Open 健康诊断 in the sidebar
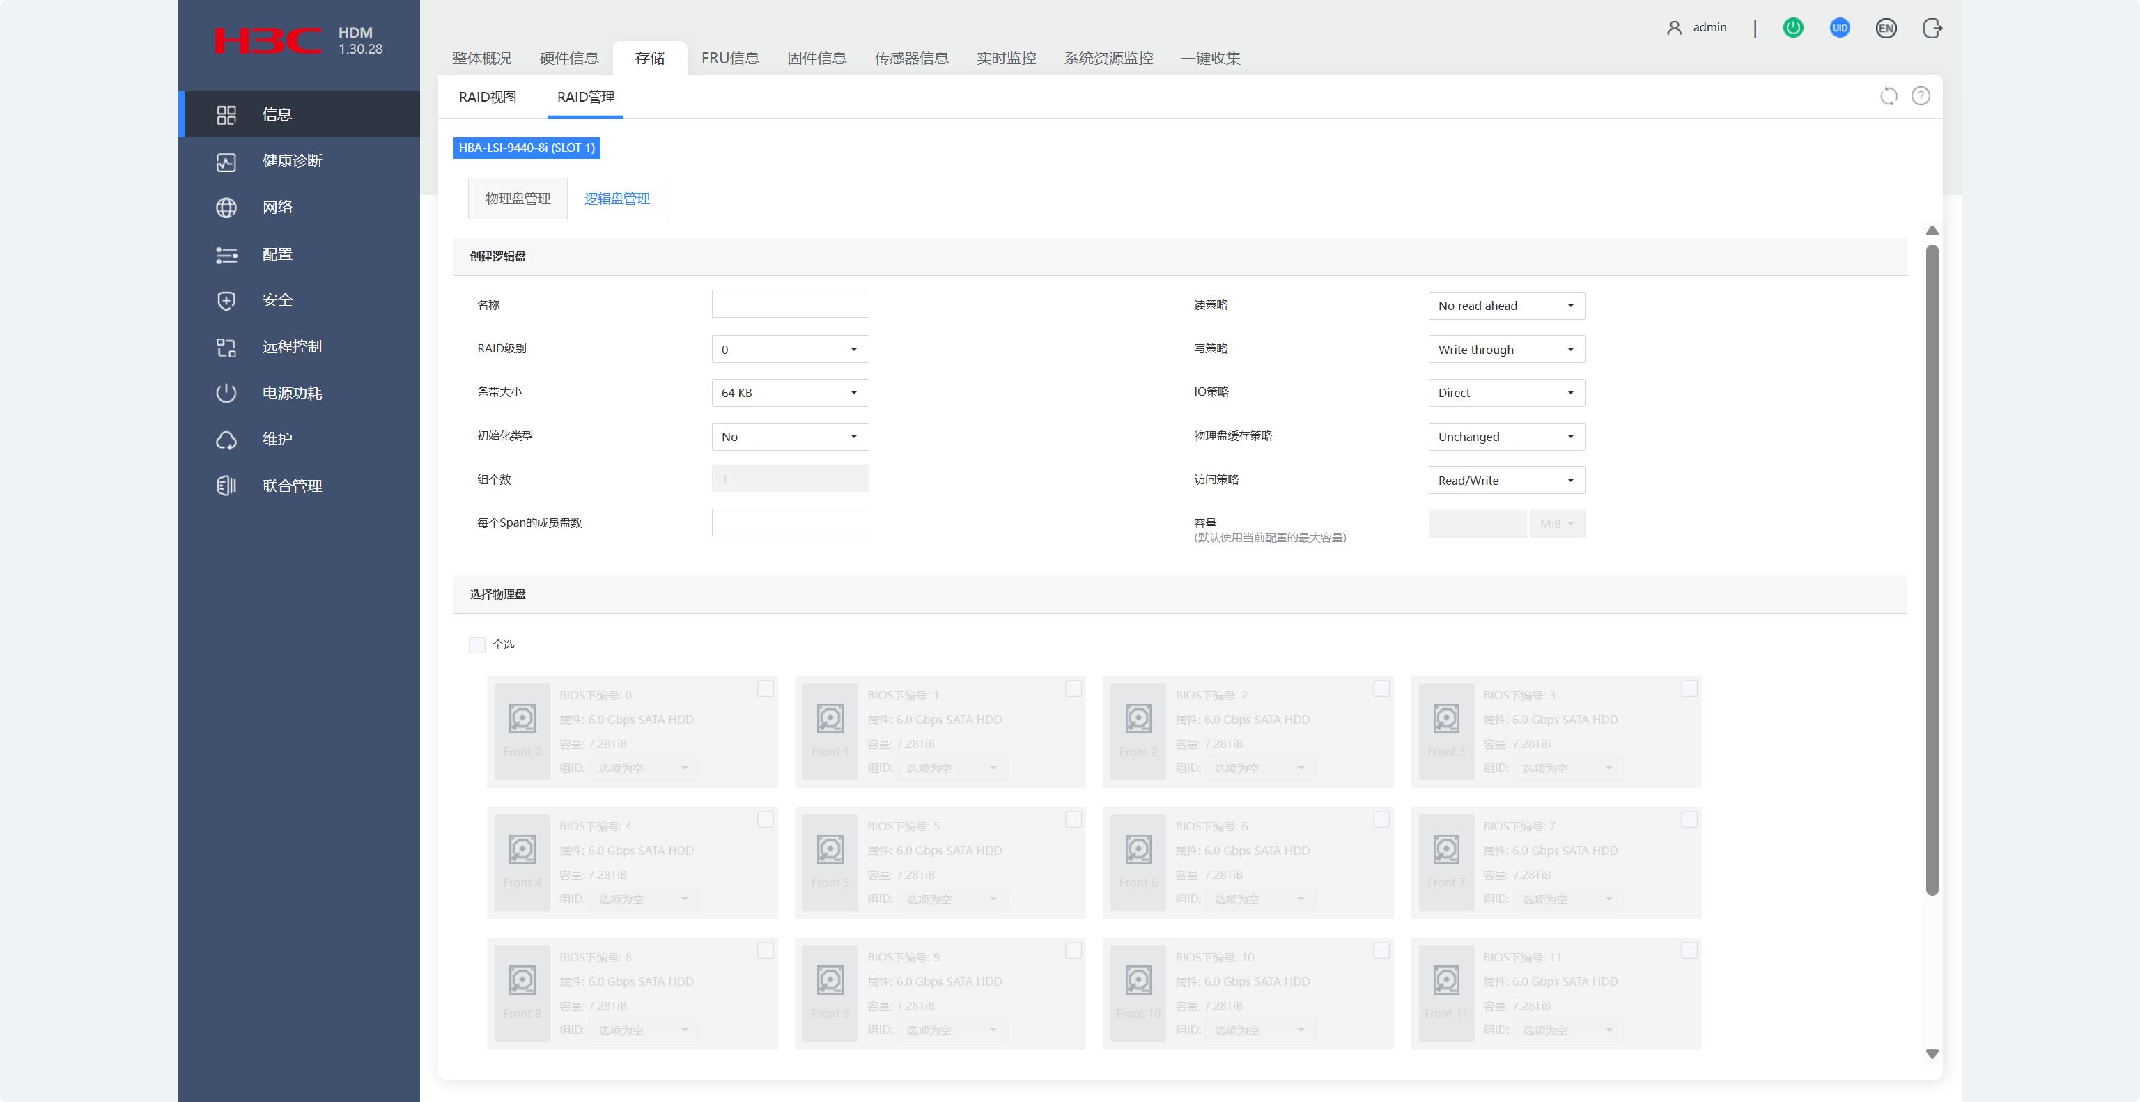Screen dimensions: 2140x1102 292,160
